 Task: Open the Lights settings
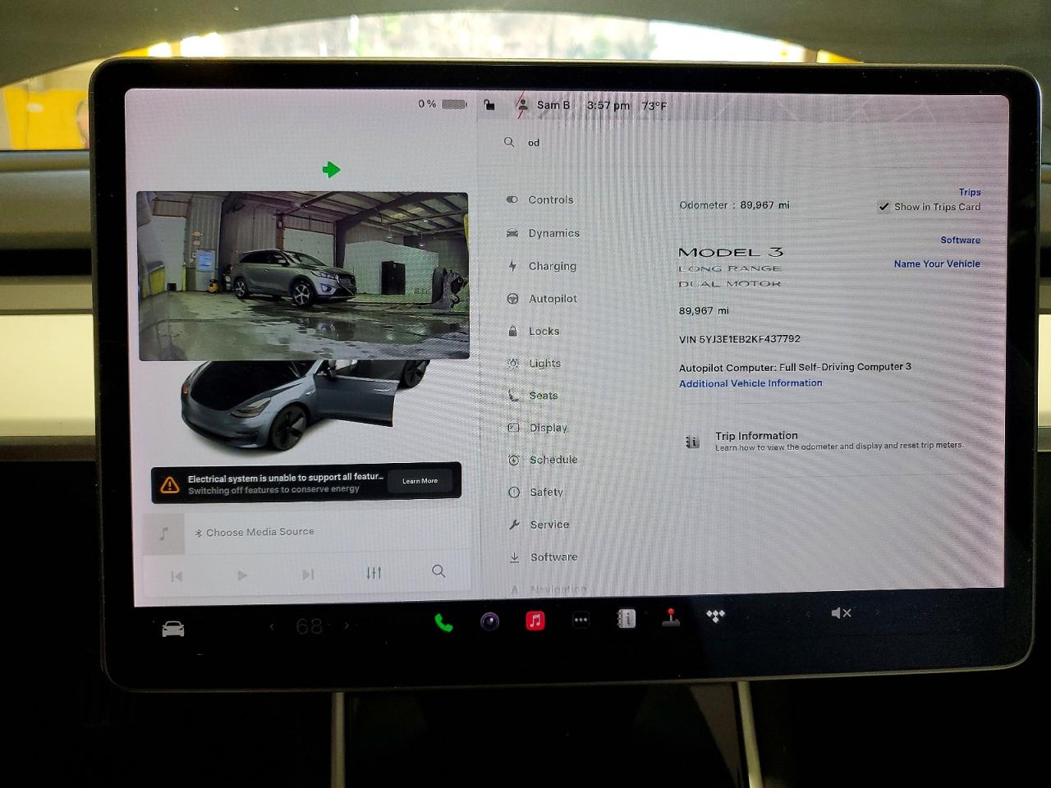[x=535, y=363]
